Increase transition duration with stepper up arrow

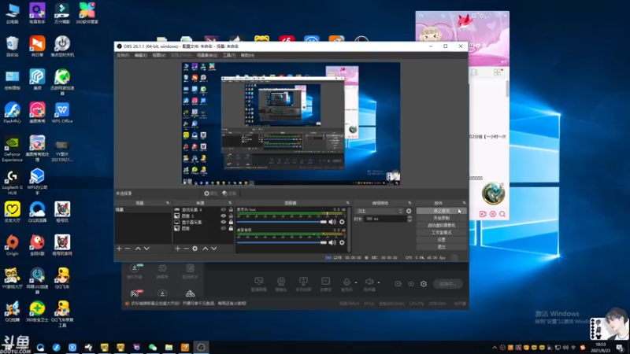(409, 217)
